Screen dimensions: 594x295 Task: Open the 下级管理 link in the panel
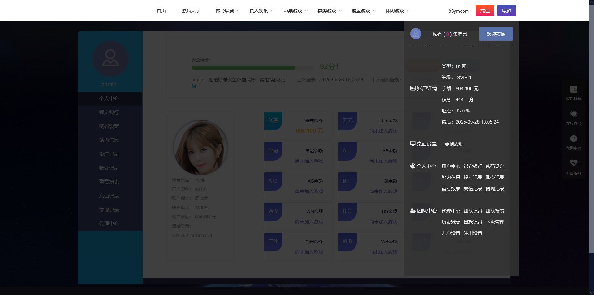click(495, 222)
